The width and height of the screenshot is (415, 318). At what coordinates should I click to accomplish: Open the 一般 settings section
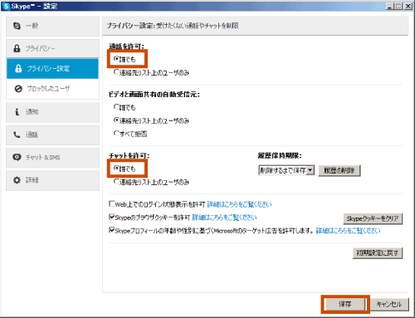point(52,26)
